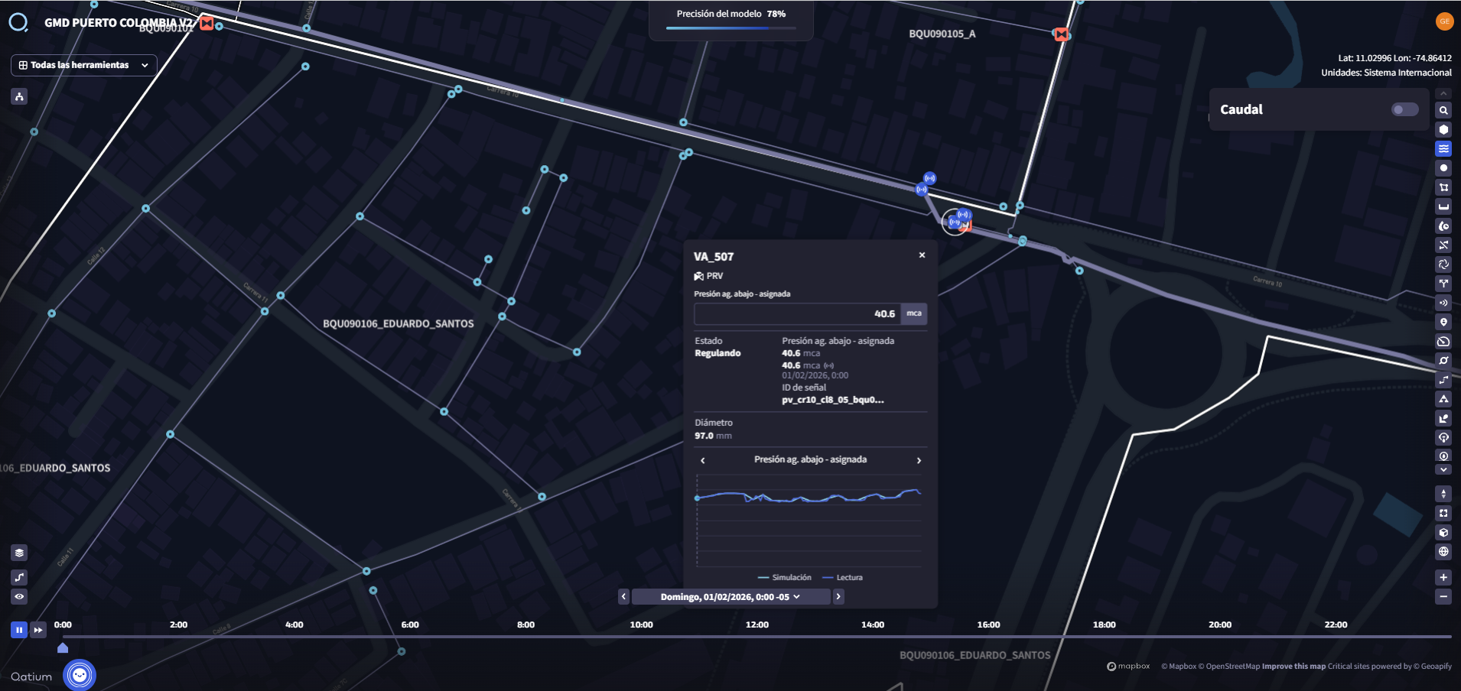Zoom out with the minus button

pyautogui.click(x=1443, y=597)
